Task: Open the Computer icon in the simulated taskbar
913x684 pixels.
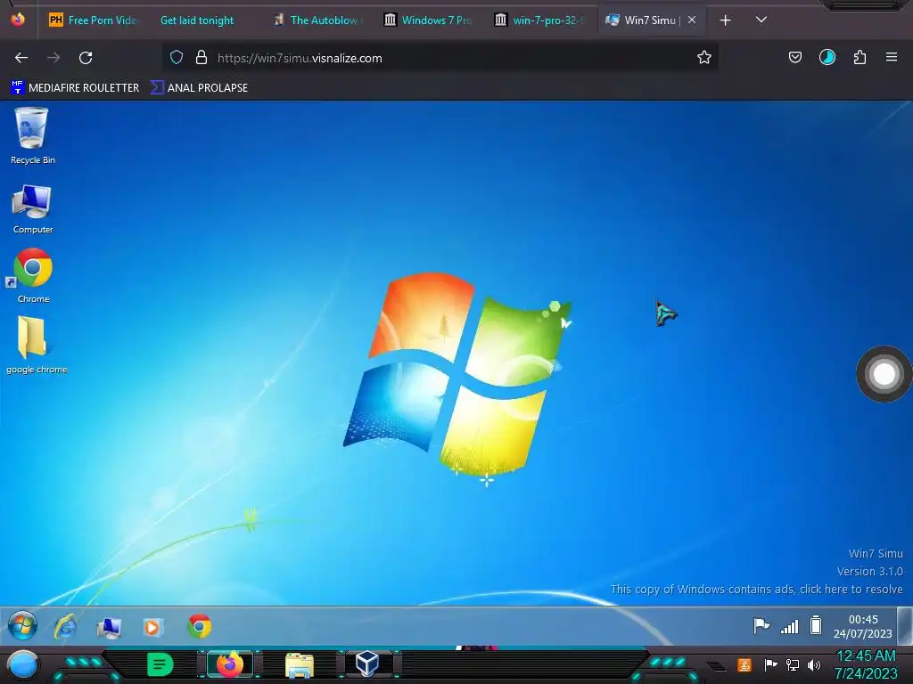Action: (109, 627)
